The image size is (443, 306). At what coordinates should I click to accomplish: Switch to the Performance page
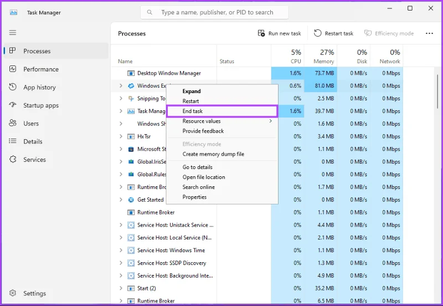point(56,69)
